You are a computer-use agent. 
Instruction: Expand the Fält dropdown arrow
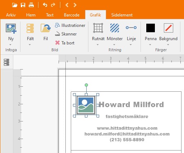pyautogui.click(x=30, y=45)
